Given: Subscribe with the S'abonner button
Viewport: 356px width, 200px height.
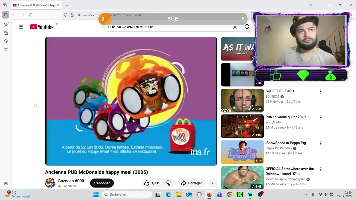Looking at the screenshot, I should click(x=102, y=183).
